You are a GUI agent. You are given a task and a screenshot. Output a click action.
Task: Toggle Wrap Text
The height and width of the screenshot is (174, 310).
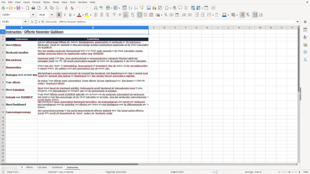[133, 15]
